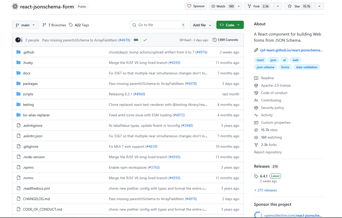Click the .github folder icon
Image resolution: width=342 pixels, height=218 pixels.
point(18,52)
